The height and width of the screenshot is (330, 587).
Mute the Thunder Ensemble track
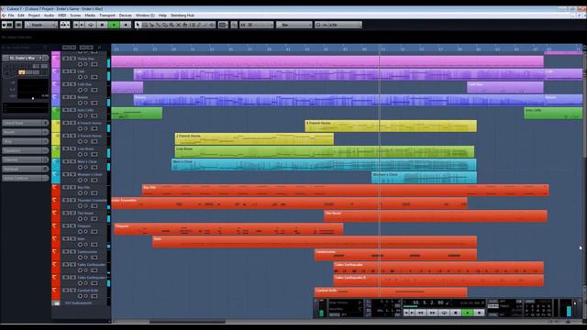point(65,200)
